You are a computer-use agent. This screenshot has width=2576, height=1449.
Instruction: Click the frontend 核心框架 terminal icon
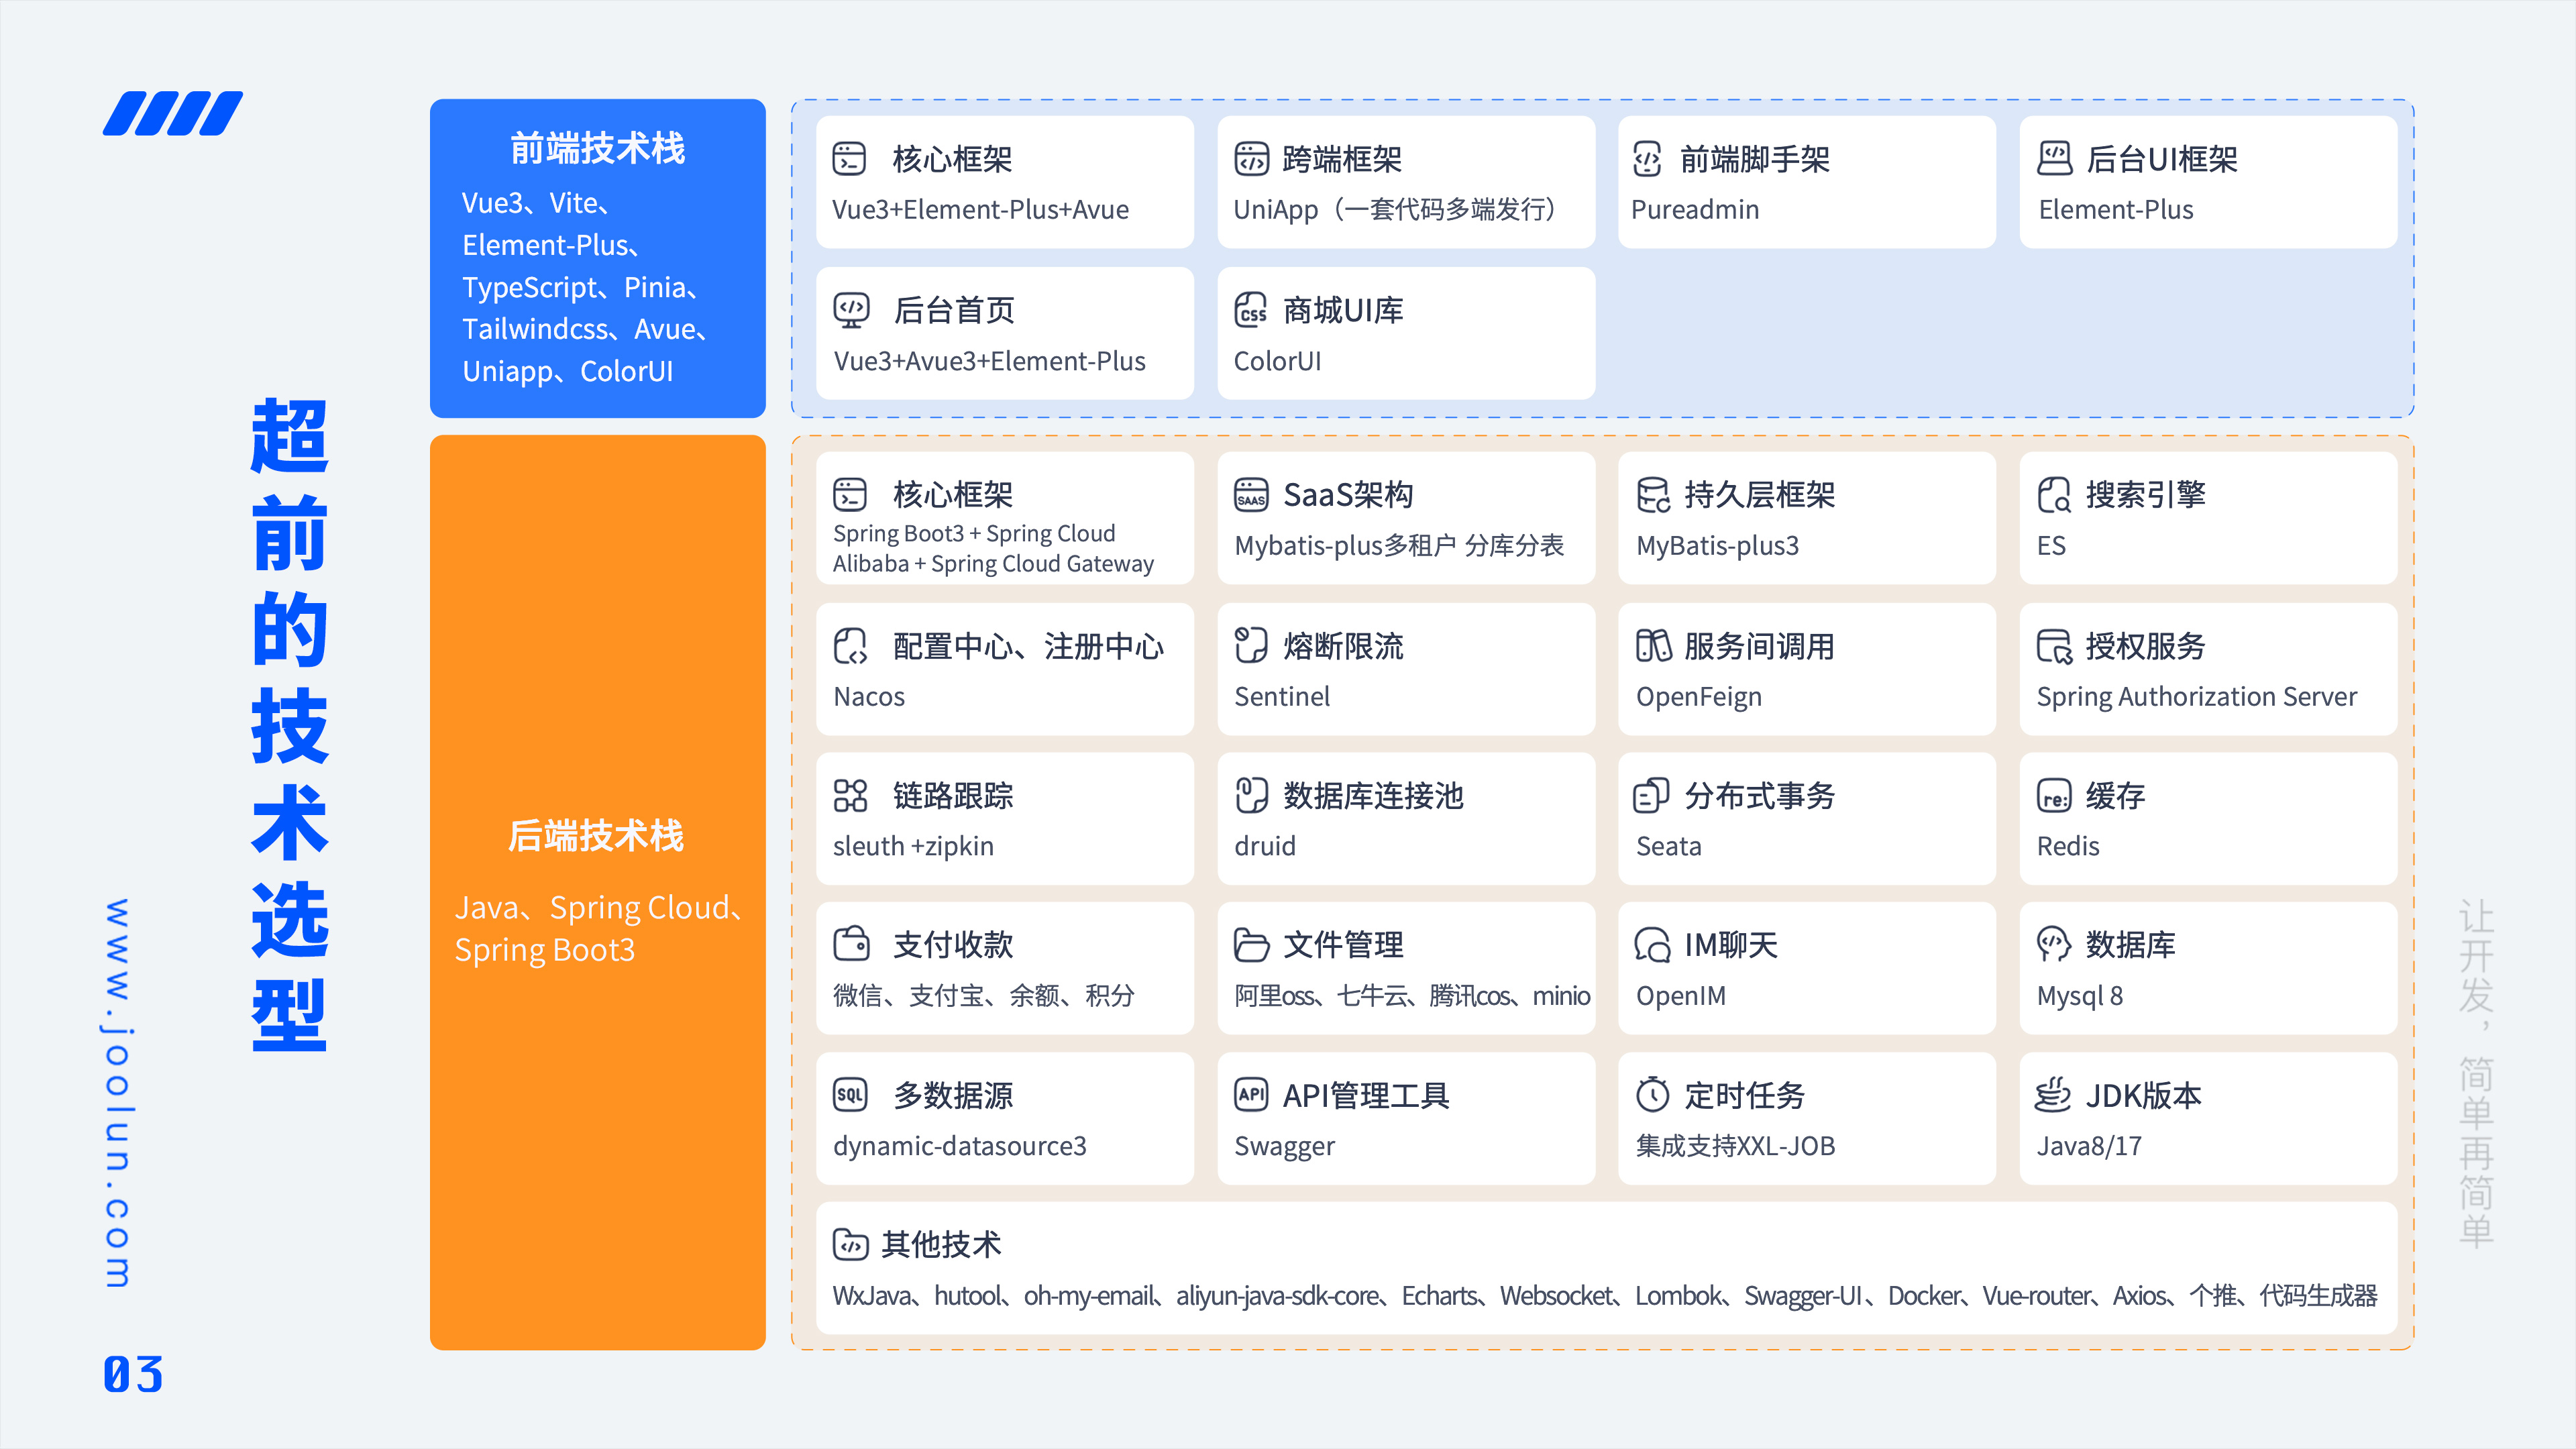pyautogui.click(x=849, y=158)
